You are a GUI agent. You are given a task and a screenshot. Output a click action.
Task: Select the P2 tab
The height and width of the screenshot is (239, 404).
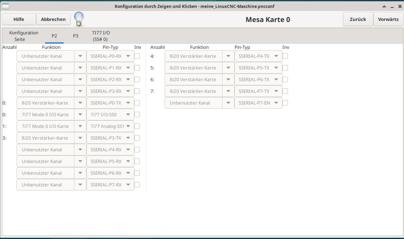pos(54,36)
